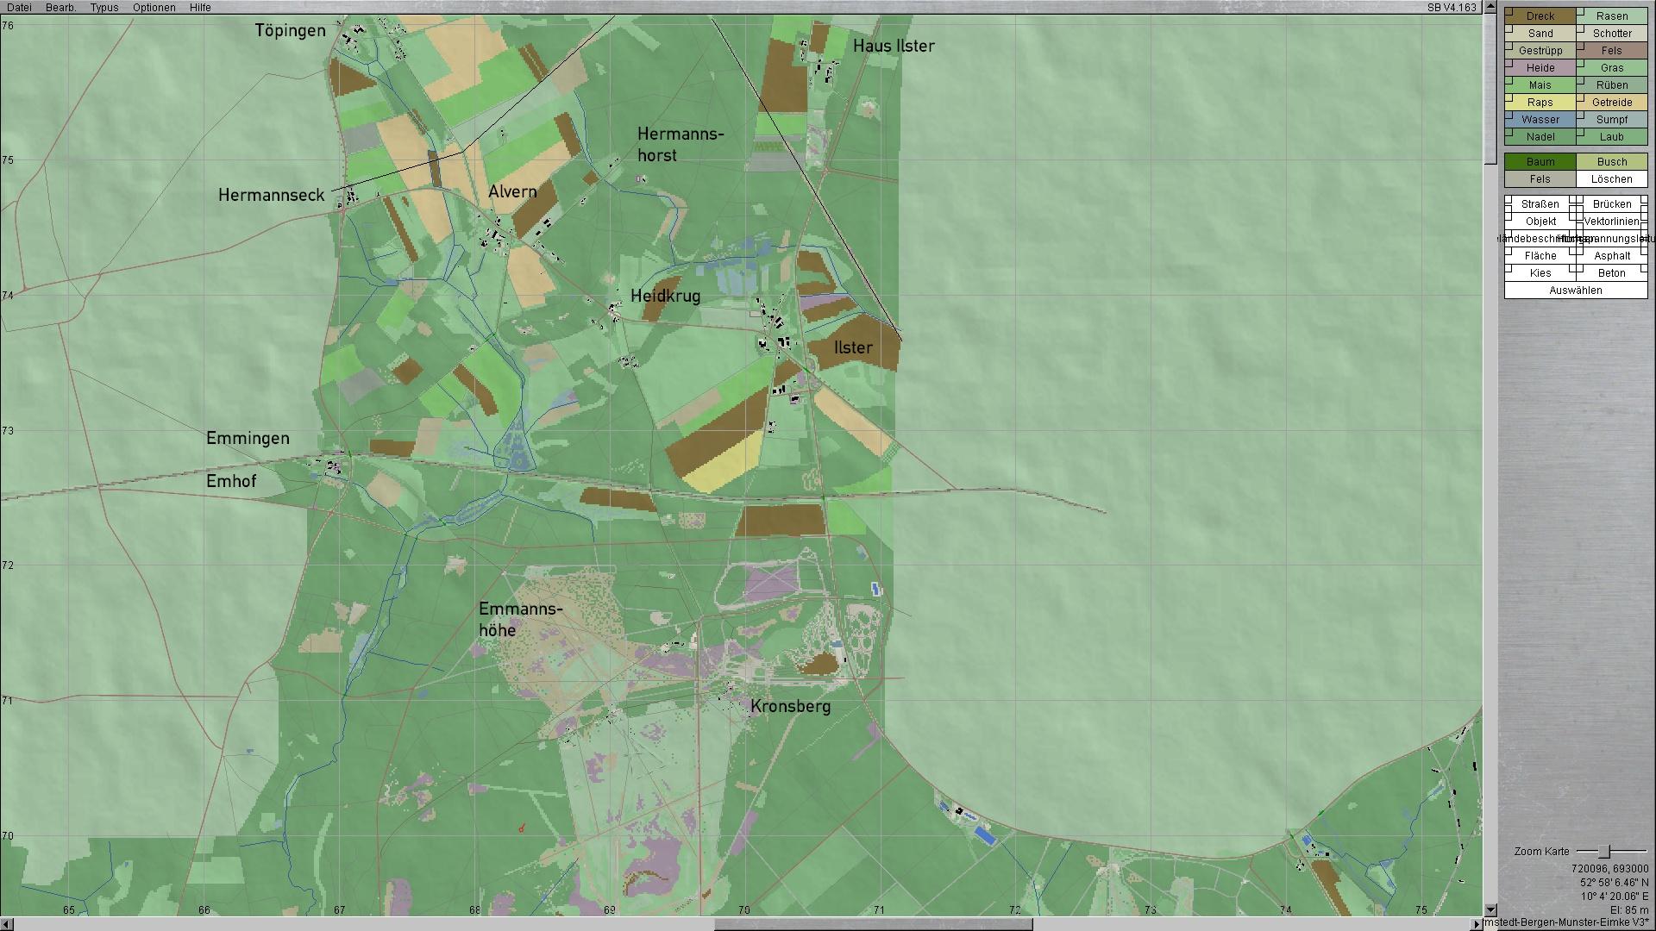Open the Typus menu

[104, 7]
